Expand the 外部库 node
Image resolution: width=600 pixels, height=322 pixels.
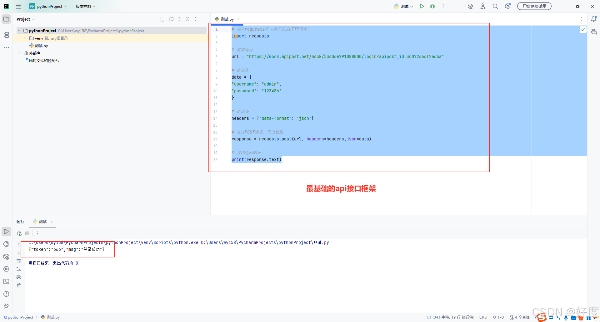pos(19,53)
